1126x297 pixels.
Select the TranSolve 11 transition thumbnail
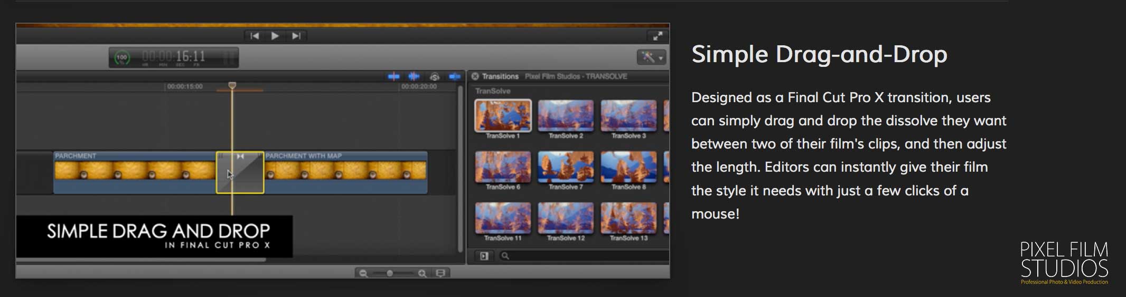coord(503,217)
